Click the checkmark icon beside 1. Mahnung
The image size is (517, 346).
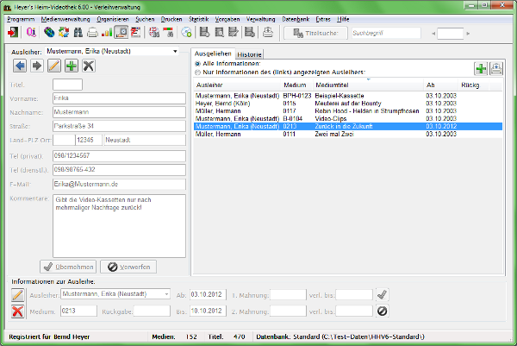point(383,294)
